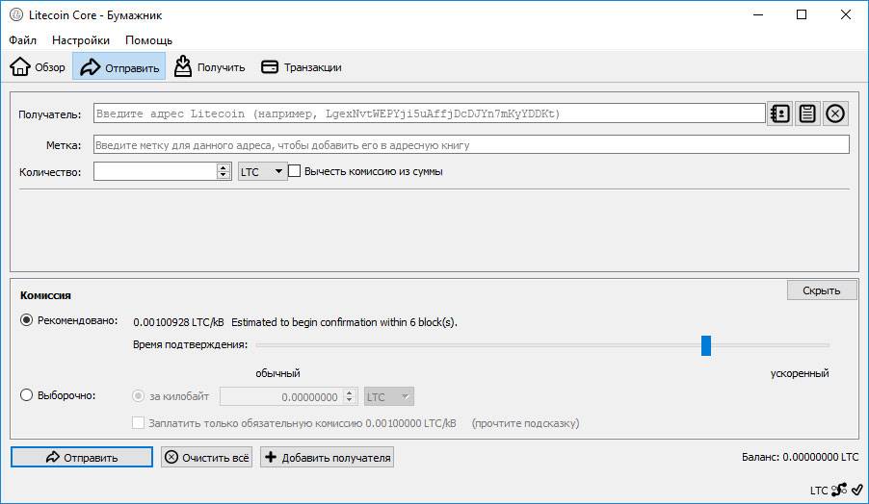Viewport: 869px width, 504px height.
Task: Select the 'Рекомендовано' fee radio button
Action: 26,320
